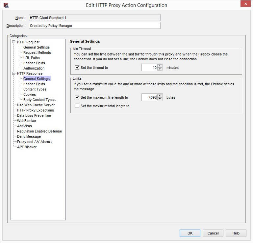Close the Edit HTTP Proxy Action dialog
Screen dimensions: 253x243
[x=245, y=4]
